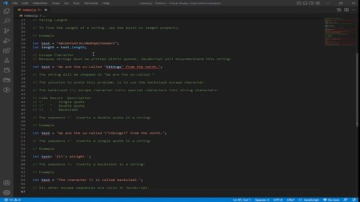Open the Edit menu
360x202 pixels.
click(x=25, y=3)
